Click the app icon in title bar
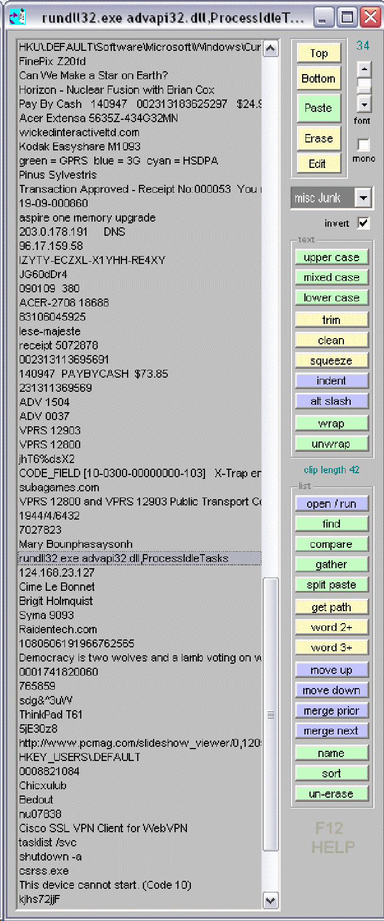 coord(18,17)
